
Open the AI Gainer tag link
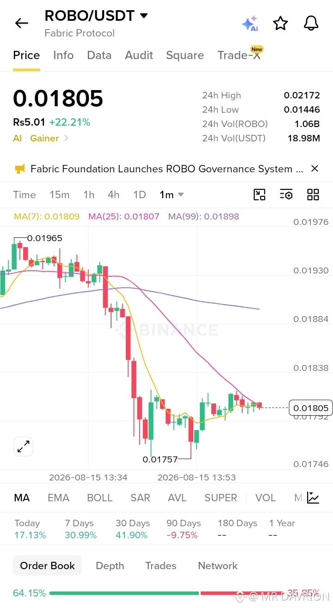41,138
